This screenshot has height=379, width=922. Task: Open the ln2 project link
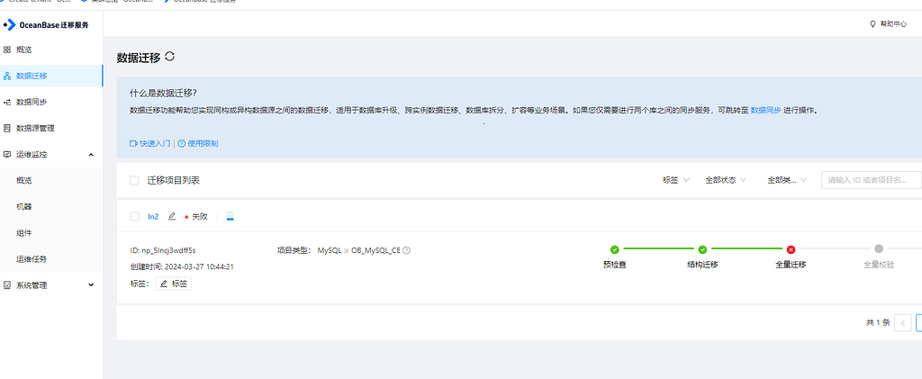point(153,216)
